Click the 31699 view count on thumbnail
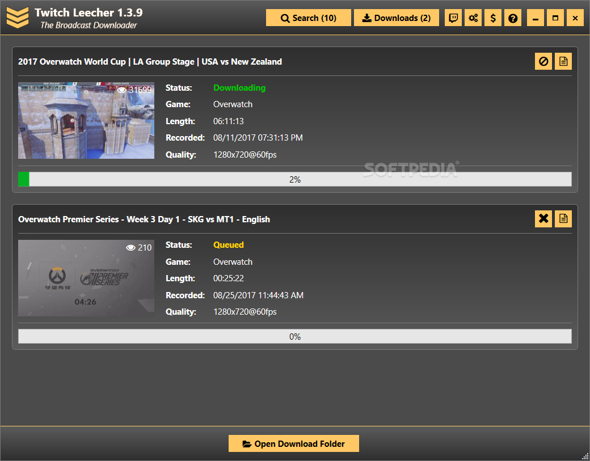The width and height of the screenshot is (590, 461). coord(134,90)
